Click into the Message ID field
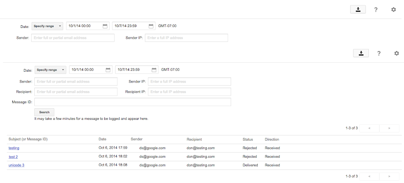 tap(133, 102)
